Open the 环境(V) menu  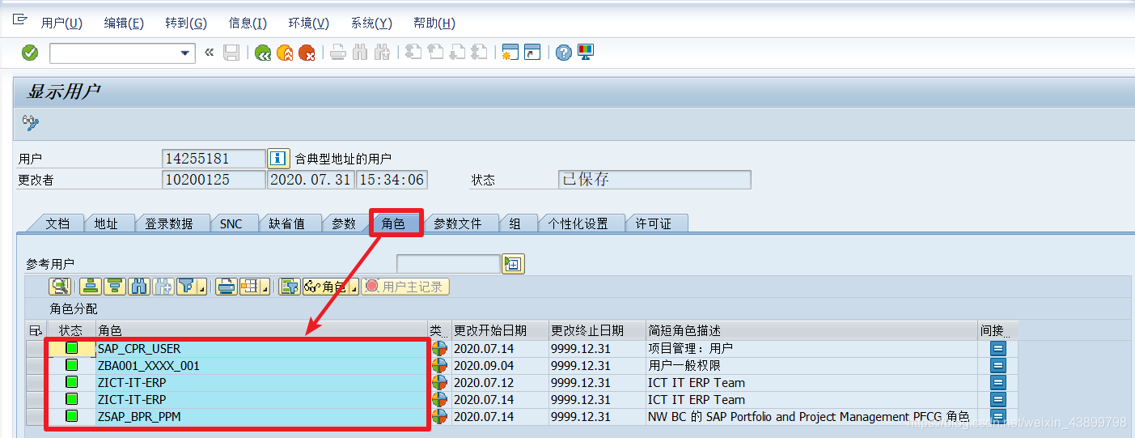pos(309,23)
